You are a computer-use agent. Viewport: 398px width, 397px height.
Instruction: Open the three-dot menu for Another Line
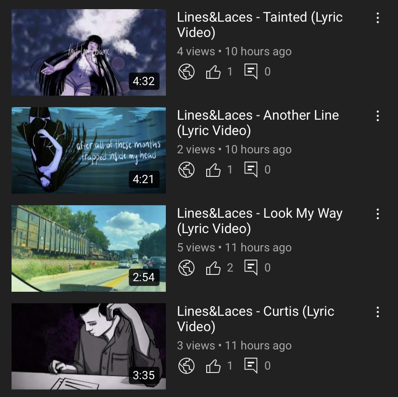pyautogui.click(x=378, y=116)
